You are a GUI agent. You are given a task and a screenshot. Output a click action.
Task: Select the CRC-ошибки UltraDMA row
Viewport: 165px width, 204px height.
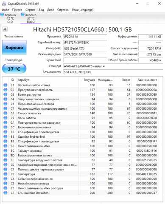click(80, 193)
